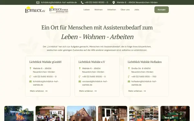Image resolution: width=194 pixels, height=121 pixels.
Task: Open the photo of people at entrance
Action: click(x=113, y=114)
